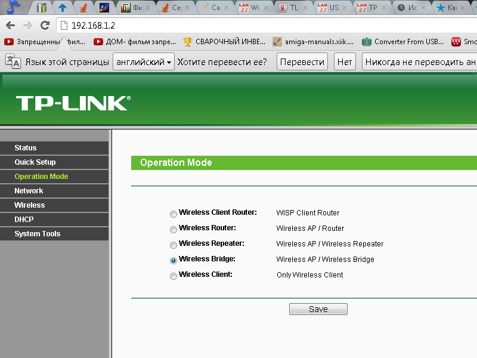Close the Wi browser tab
Screen dimensions: 477x358
coord(266,8)
